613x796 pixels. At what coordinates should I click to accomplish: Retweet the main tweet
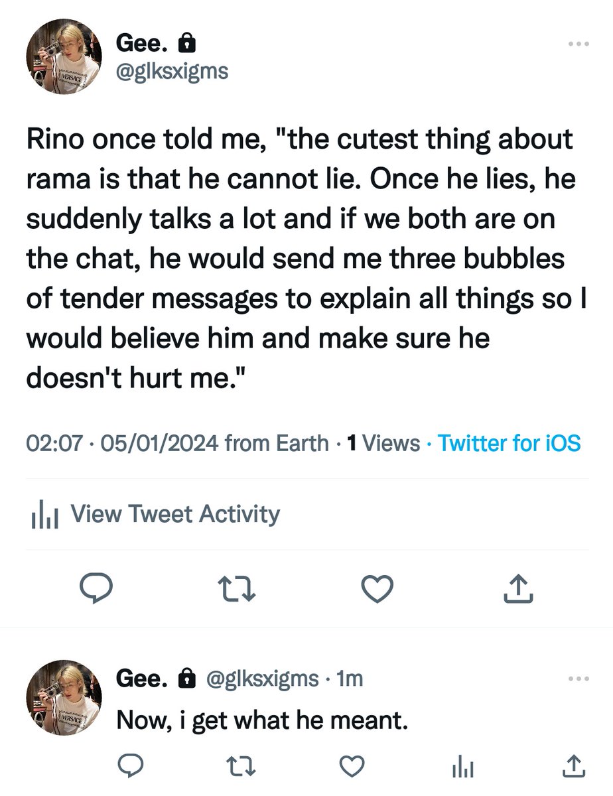tap(237, 586)
